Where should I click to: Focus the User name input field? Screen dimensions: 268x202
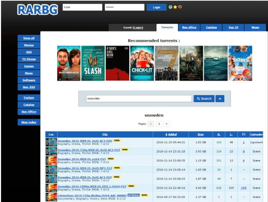click(83, 7)
